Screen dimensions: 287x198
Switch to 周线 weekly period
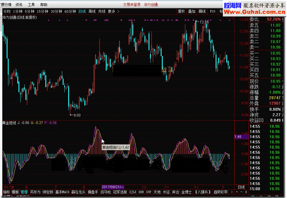coord(92,11)
